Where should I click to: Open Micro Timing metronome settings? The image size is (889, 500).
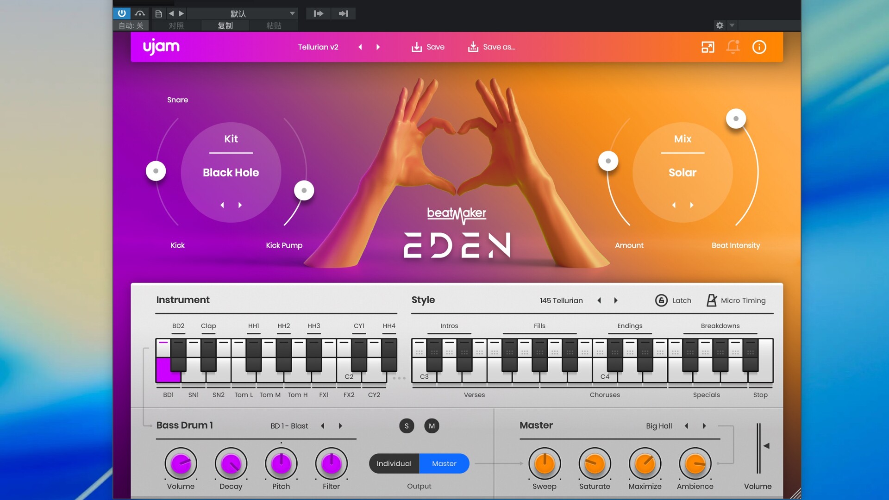736,300
